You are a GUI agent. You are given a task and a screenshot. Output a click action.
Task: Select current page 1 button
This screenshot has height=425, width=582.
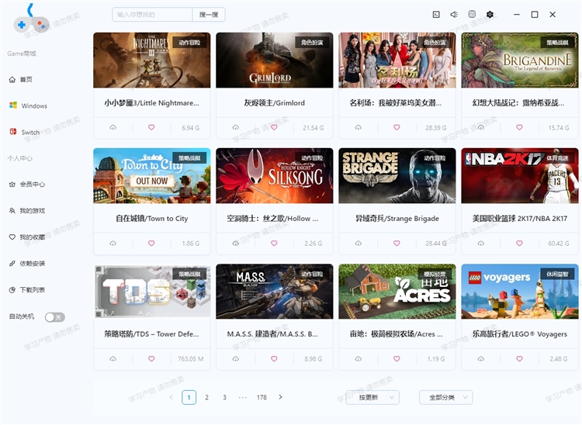click(189, 398)
